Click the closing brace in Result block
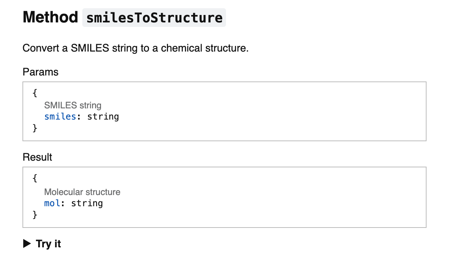The width and height of the screenshot is (449, 269). (34, 215)
